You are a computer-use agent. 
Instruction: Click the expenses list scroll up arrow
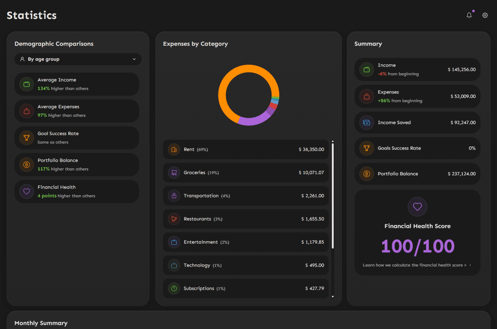pos(333,141)
